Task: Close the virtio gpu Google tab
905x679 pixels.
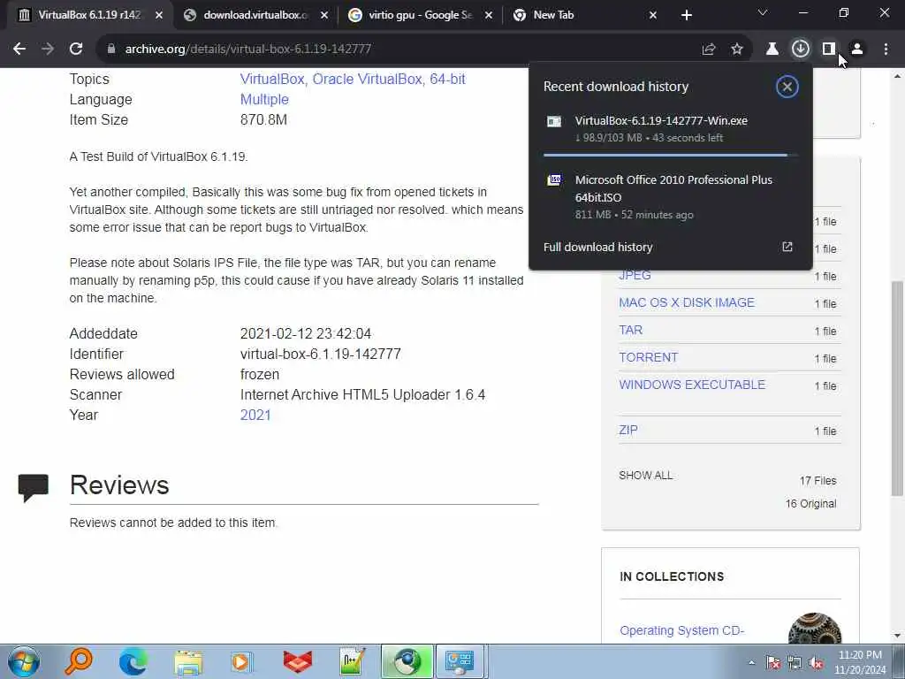Action: tap(488, 15)
